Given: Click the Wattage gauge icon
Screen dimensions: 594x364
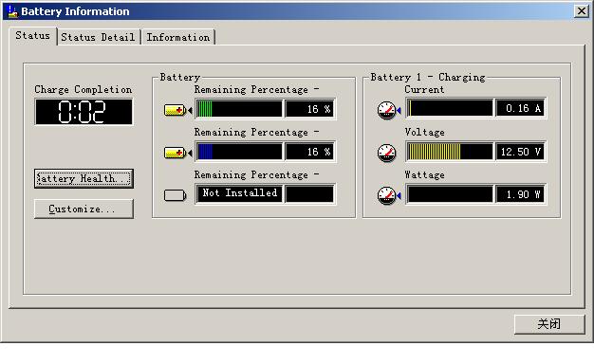Looking at the screenshot, I should [x=387, y=195].
